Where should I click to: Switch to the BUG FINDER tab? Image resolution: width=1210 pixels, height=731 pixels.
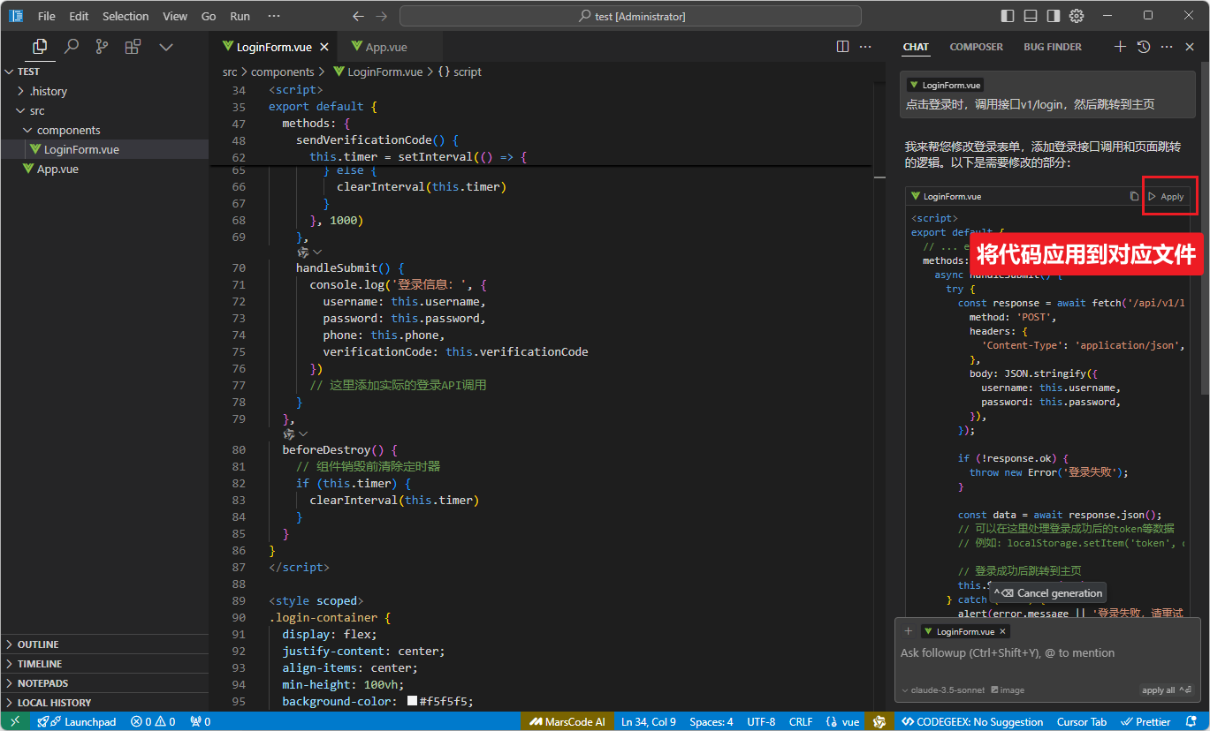click(x=1053, y=47)
